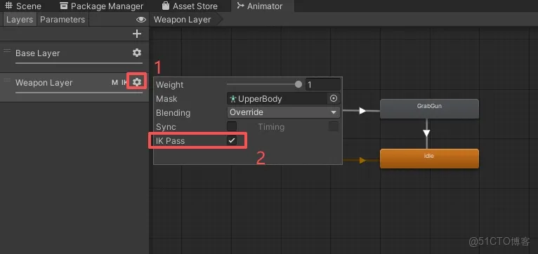Screen dimensions: 538x254
Task: Click the Scene tab grid icon
Action: point(8,6)
